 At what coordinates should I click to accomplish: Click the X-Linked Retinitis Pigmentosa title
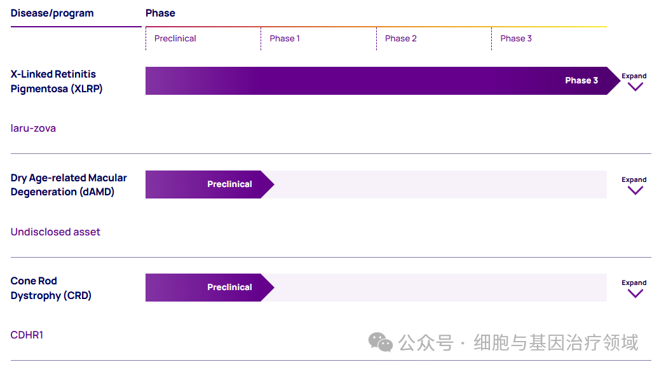click(x=57, y=81)
